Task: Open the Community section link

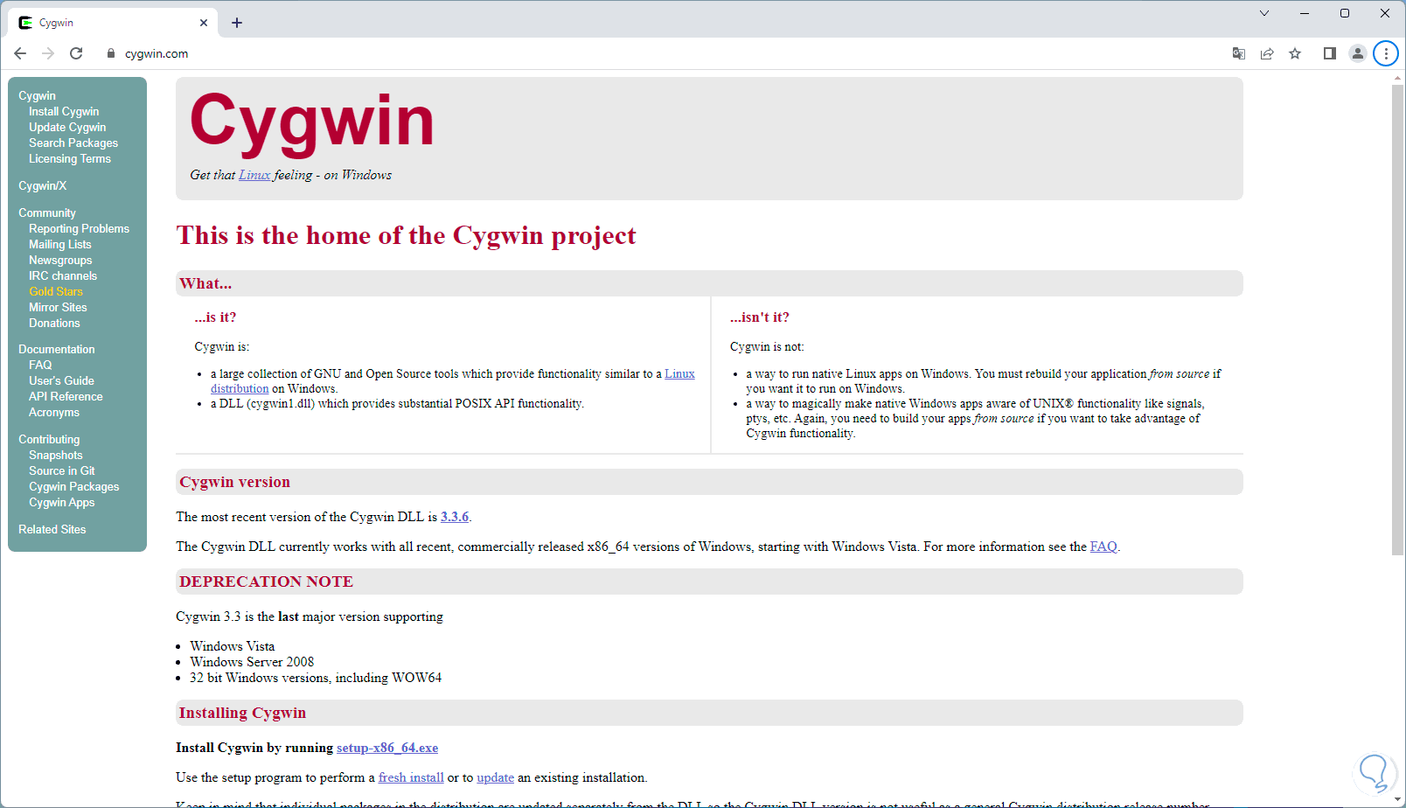Action: tap(47, 213)
